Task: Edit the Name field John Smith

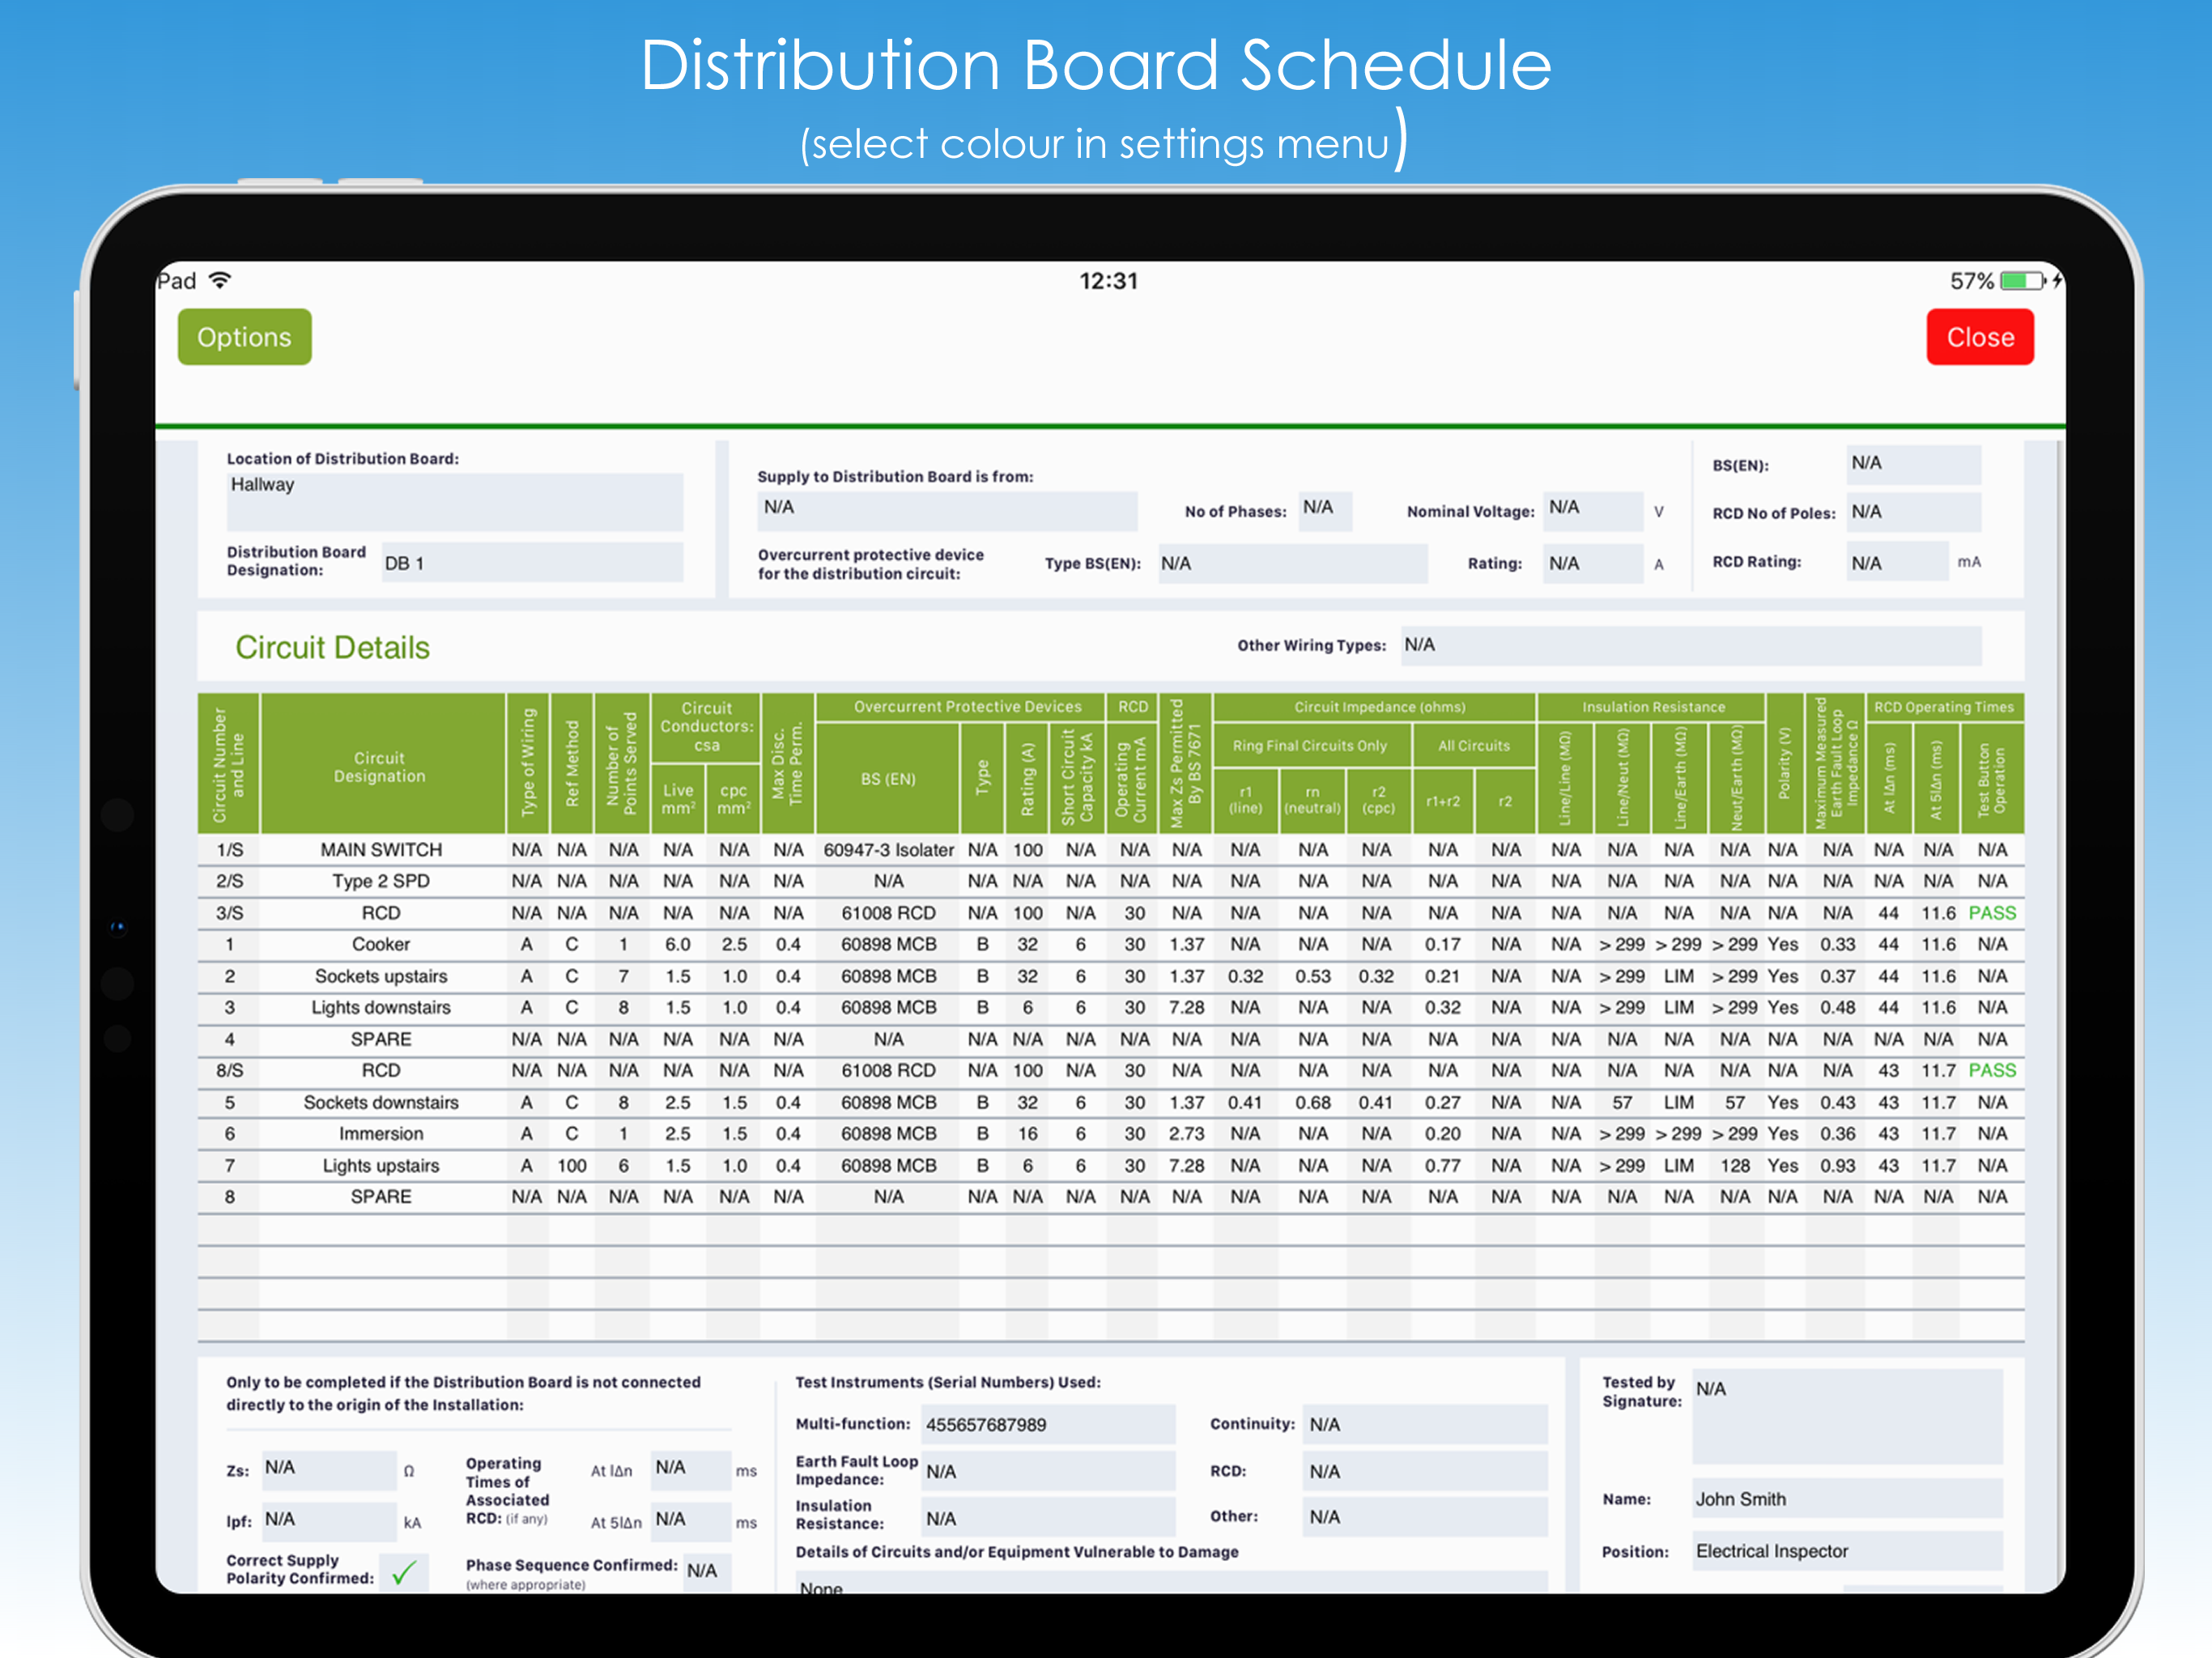Action: [x=1846, y=1499]
